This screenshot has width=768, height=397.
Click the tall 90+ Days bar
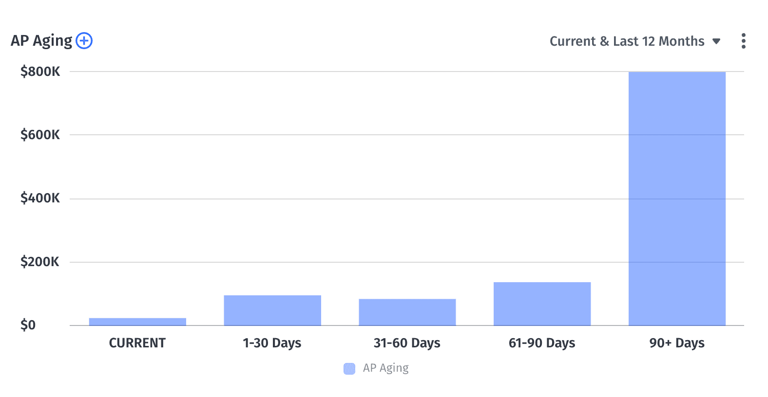click(x=677, y=198)
